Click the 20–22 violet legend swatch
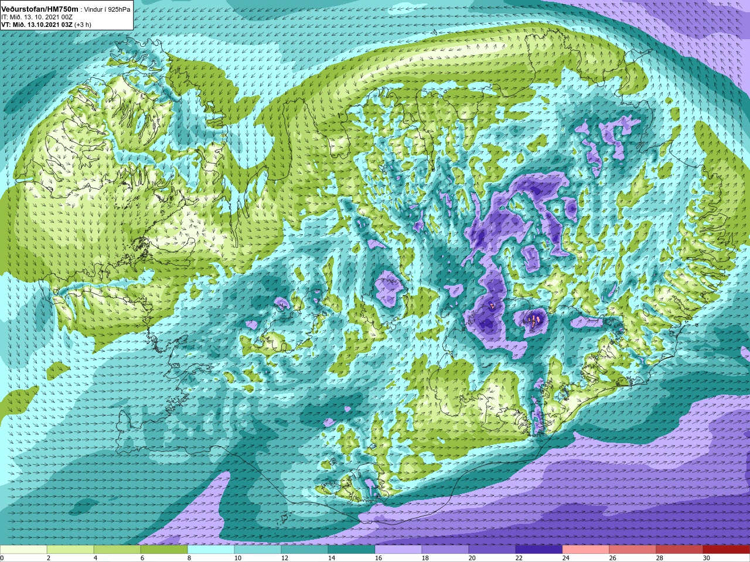Image resolution: width=750 pixels, height=562 pixels. pos(492,550)
